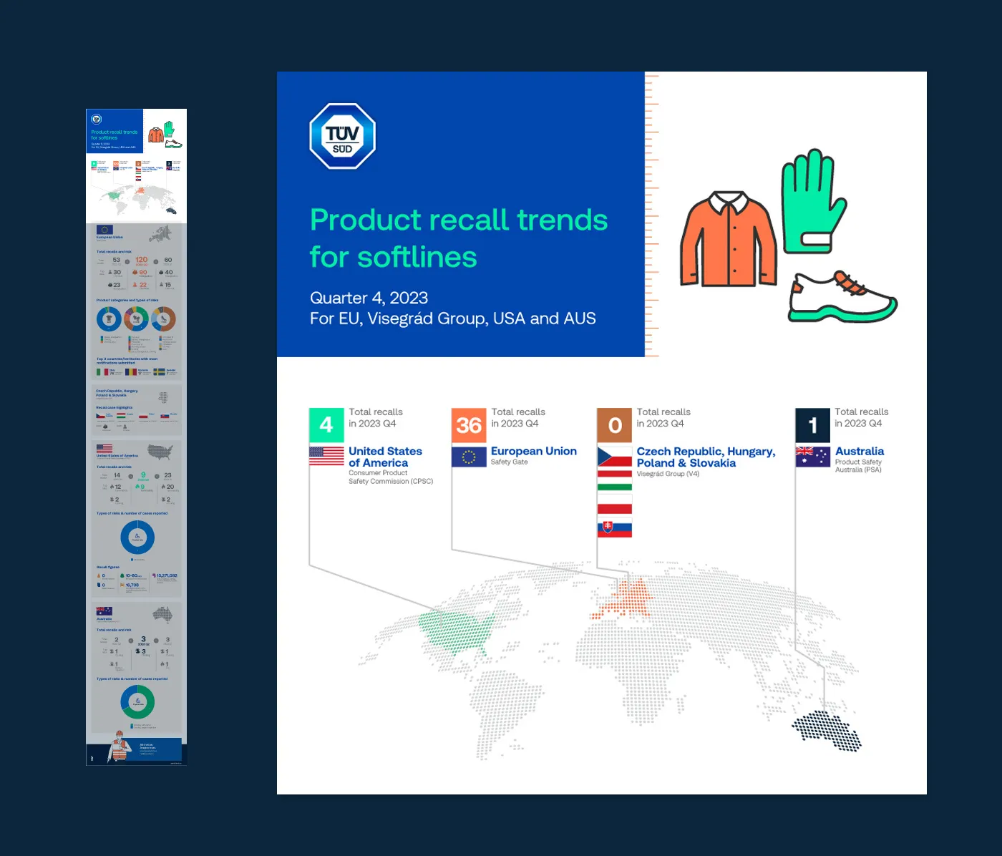Click the large European Union flag icon
This screenshot has width=1002, height=856.
[469, 457]
